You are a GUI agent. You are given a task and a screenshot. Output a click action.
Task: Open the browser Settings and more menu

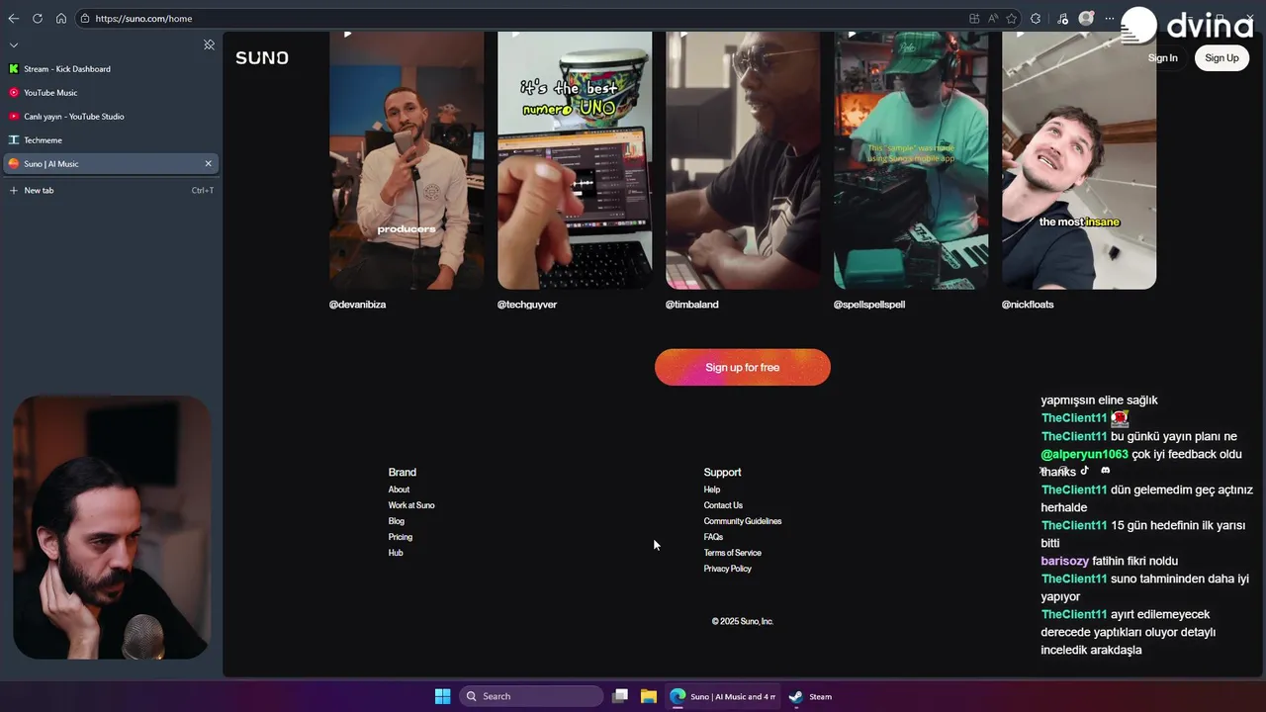(x=1110, y=18)
